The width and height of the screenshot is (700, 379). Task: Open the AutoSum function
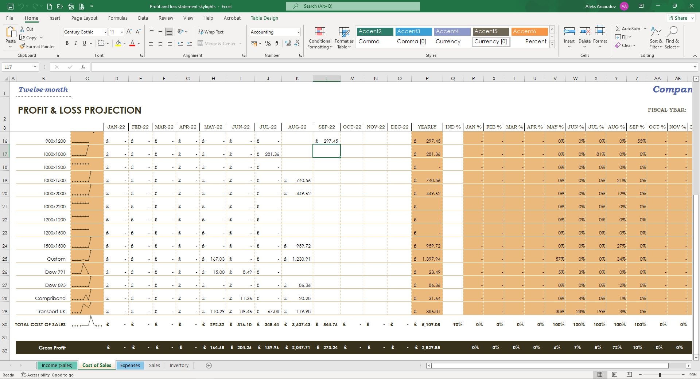[628, 28]
